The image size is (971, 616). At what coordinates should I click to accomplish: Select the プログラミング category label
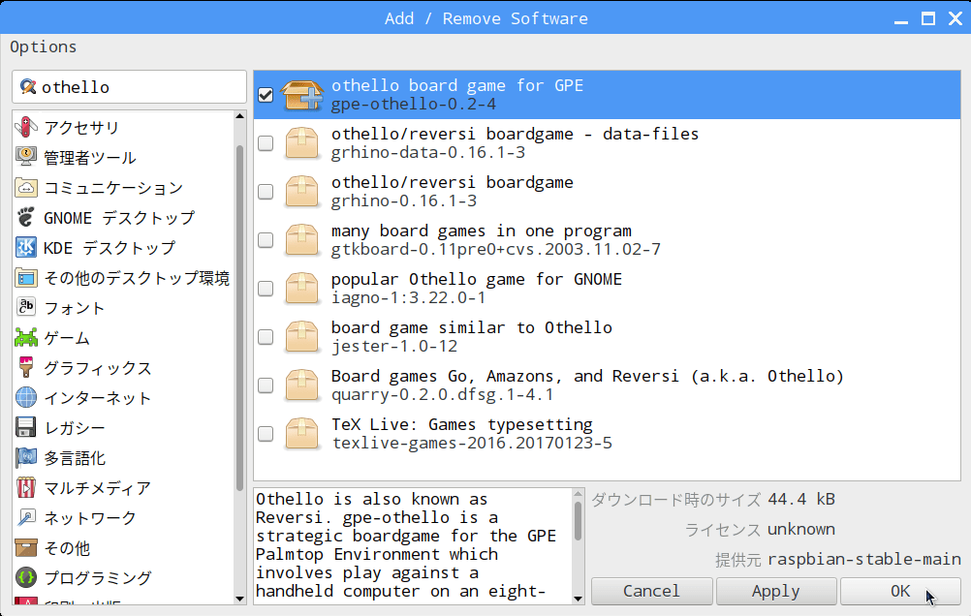pyautogui.click(x=98, y=578)
